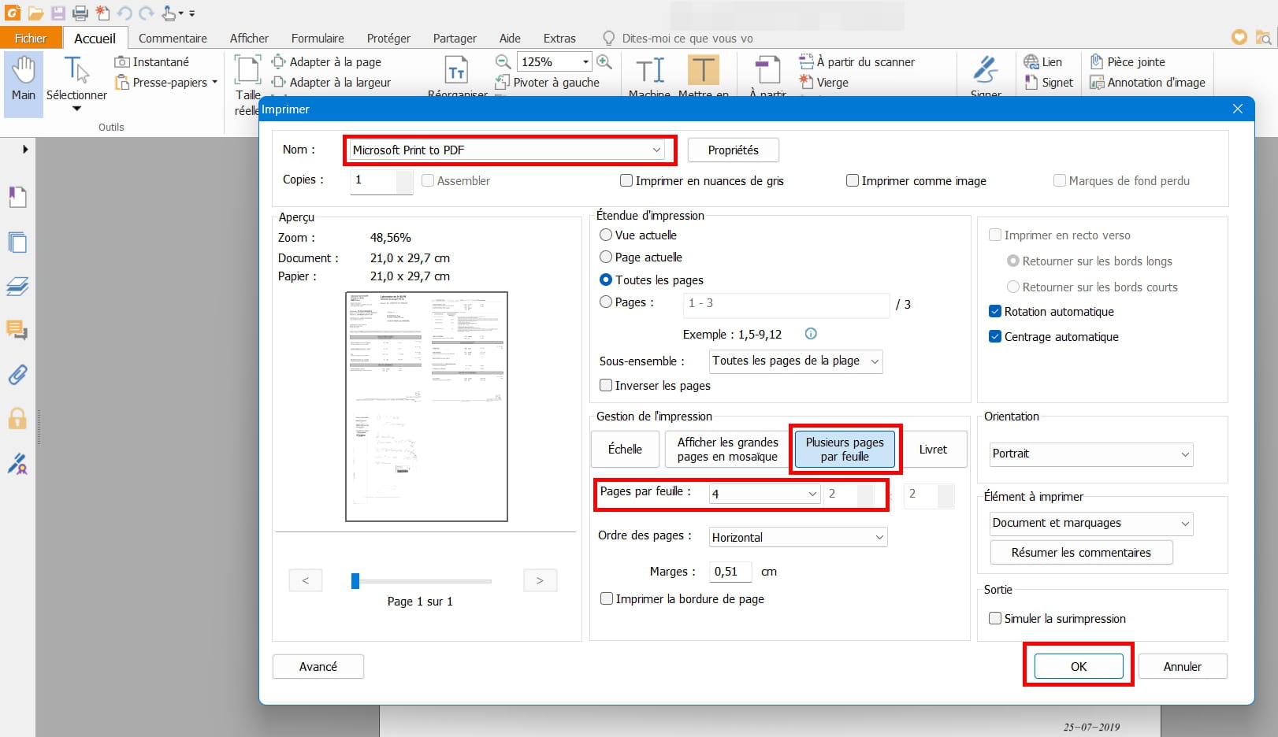Switch to the Afficher tab

tap(249, 38)
